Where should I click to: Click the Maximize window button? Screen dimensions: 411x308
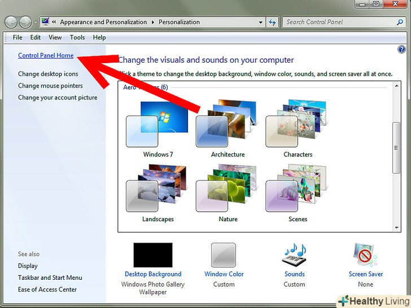[376, 3]
